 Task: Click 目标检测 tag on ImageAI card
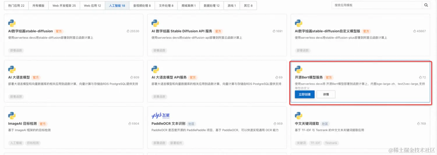point(33,143)
